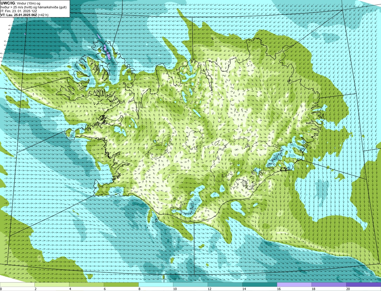
Task: Click the legend scale label '8'
Action: point(139,289)
